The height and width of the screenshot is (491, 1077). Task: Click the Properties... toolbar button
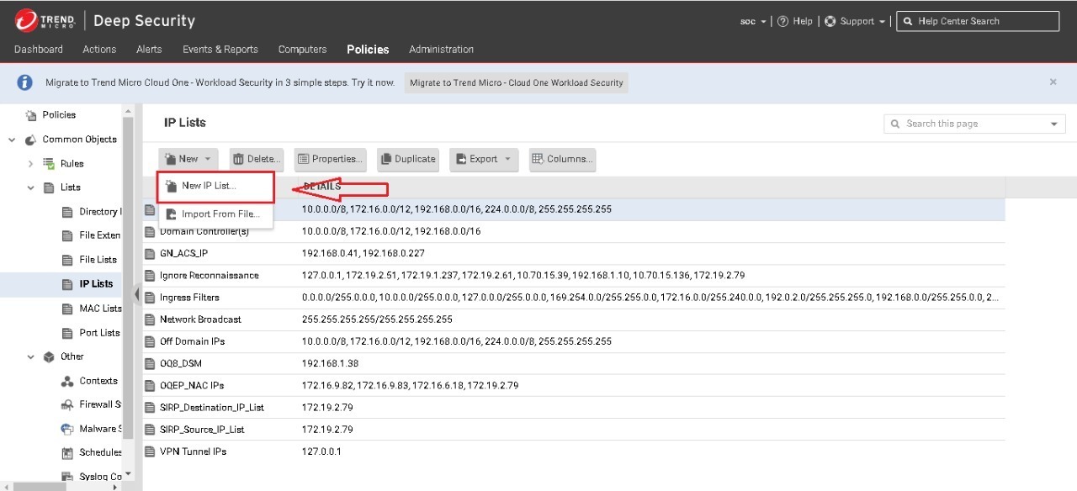click(x=331, y=159)
